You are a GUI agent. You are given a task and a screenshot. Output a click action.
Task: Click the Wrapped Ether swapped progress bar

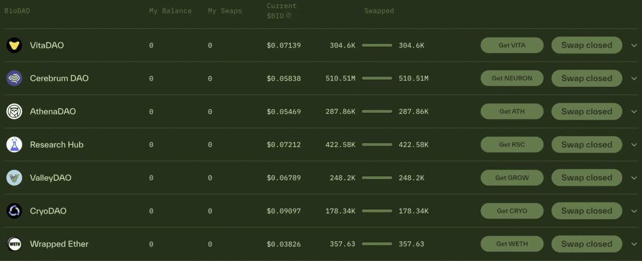(377, 244)
